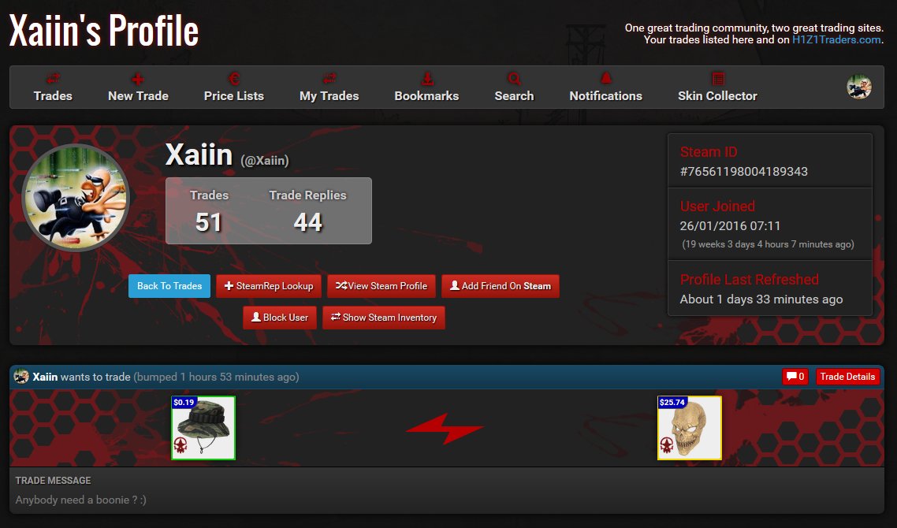
Task: Click the small avatar beside Xaiin wants to trade
Action: tap(21, 377)
